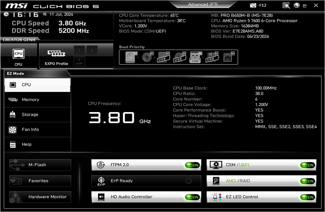Toggle fTPM 2.0 ON switch
This screenshot has width=325, height=212.
[x=192, y=165]
